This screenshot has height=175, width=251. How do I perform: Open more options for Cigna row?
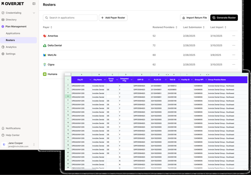tap(234, 64)
